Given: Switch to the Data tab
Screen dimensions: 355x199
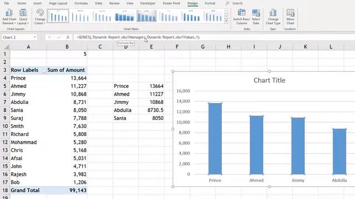Looking at the screenshot, I should coord(99,3).
